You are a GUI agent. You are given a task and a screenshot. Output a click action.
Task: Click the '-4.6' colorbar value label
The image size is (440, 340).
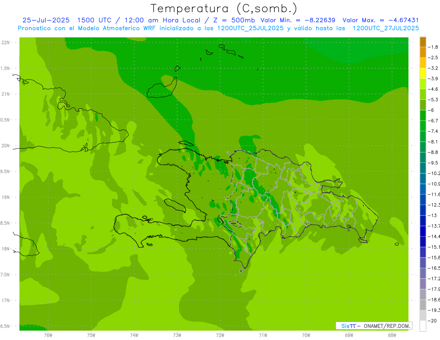(433, 89)
